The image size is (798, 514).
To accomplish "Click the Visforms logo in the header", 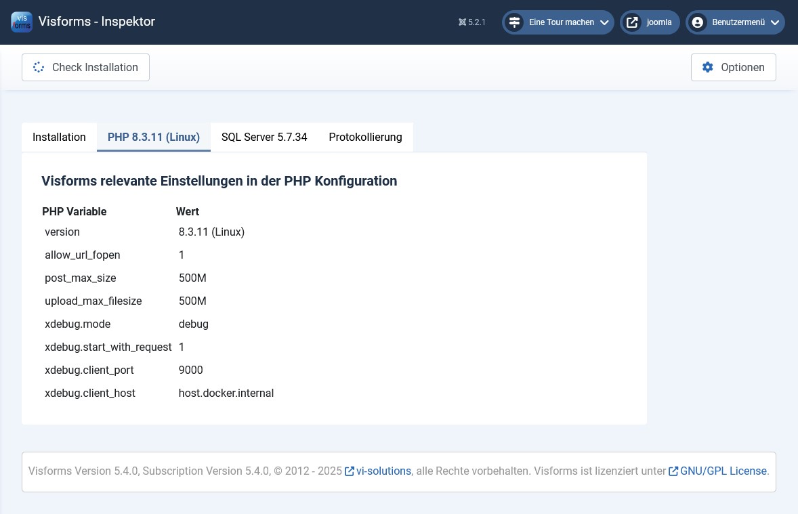I will click(x=22, y=22).
